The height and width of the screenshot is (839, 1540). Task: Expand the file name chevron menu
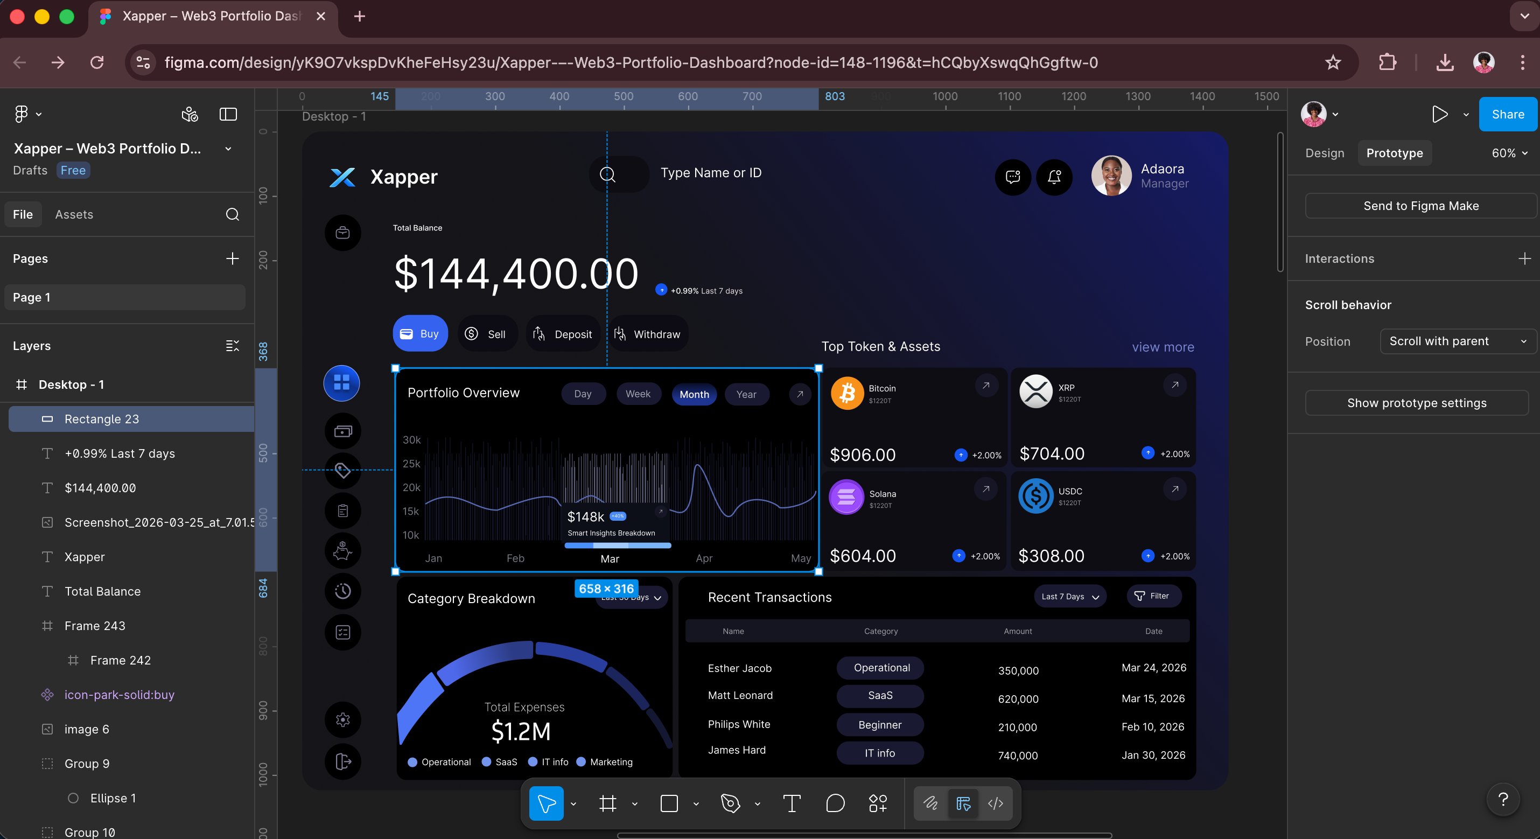[x=228, y=149]
